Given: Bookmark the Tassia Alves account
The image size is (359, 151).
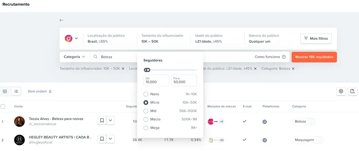Looking at the screenshot, I should click(102, 121).
